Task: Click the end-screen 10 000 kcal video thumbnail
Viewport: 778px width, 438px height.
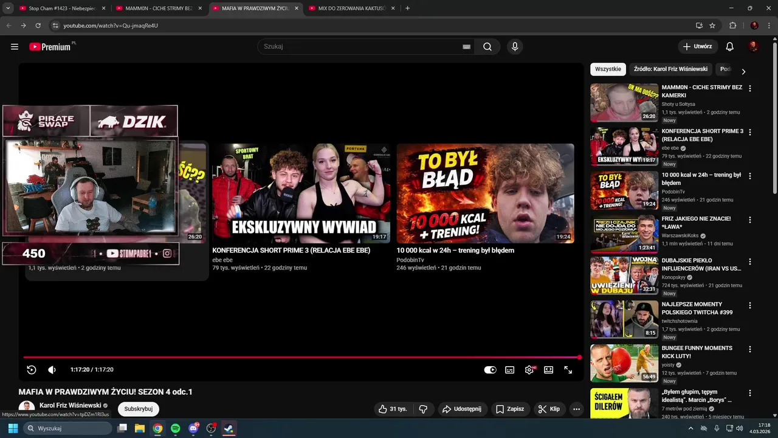Action: point(485,193)
